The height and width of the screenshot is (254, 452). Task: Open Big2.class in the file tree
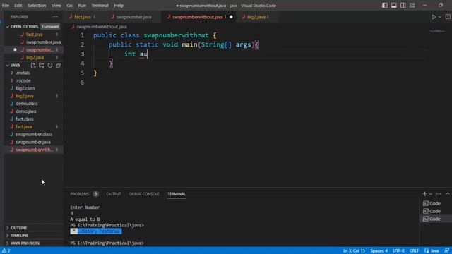25,88
